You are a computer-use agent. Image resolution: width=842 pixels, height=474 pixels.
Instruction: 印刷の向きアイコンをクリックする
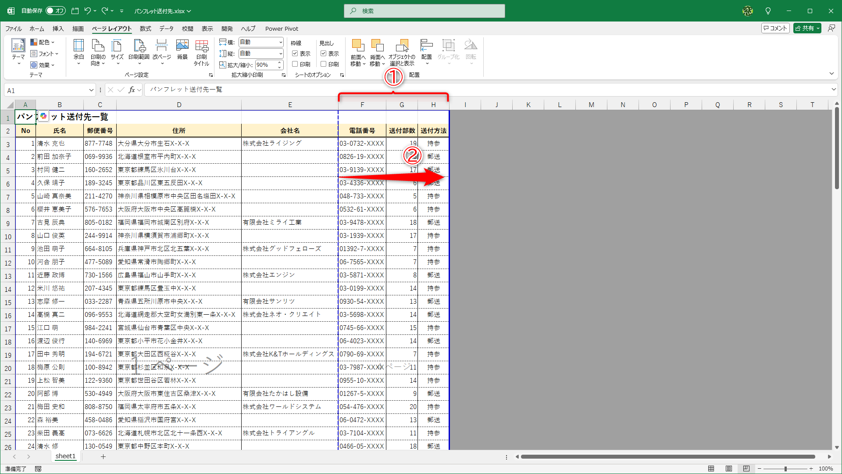coord(97,50)
